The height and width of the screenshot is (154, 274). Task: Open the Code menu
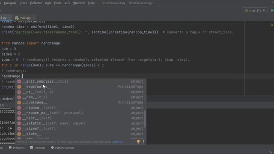coord(23,3)
